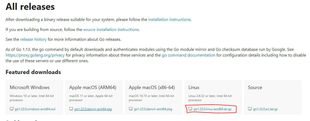310x121 pixels.
Task: Open the installation instructions link
Action: click(x=169, y=20)
